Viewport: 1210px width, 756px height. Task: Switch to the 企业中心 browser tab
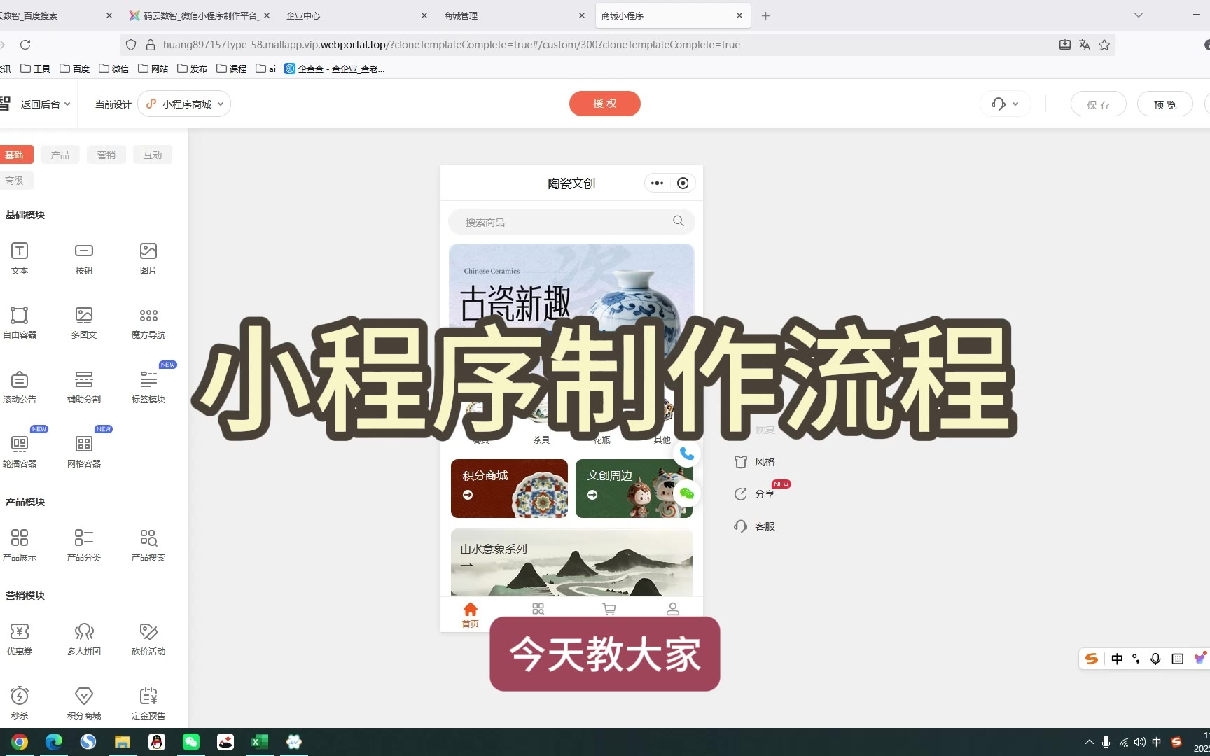coord(356,15)
